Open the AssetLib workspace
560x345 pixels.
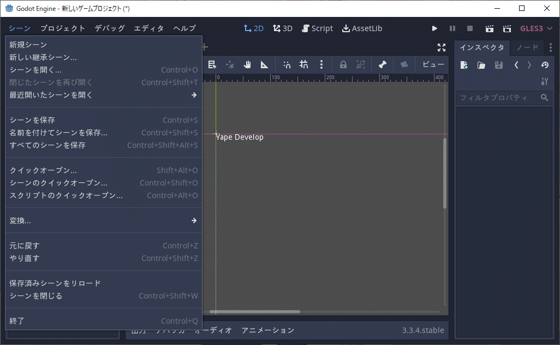(x=362, y=28)
